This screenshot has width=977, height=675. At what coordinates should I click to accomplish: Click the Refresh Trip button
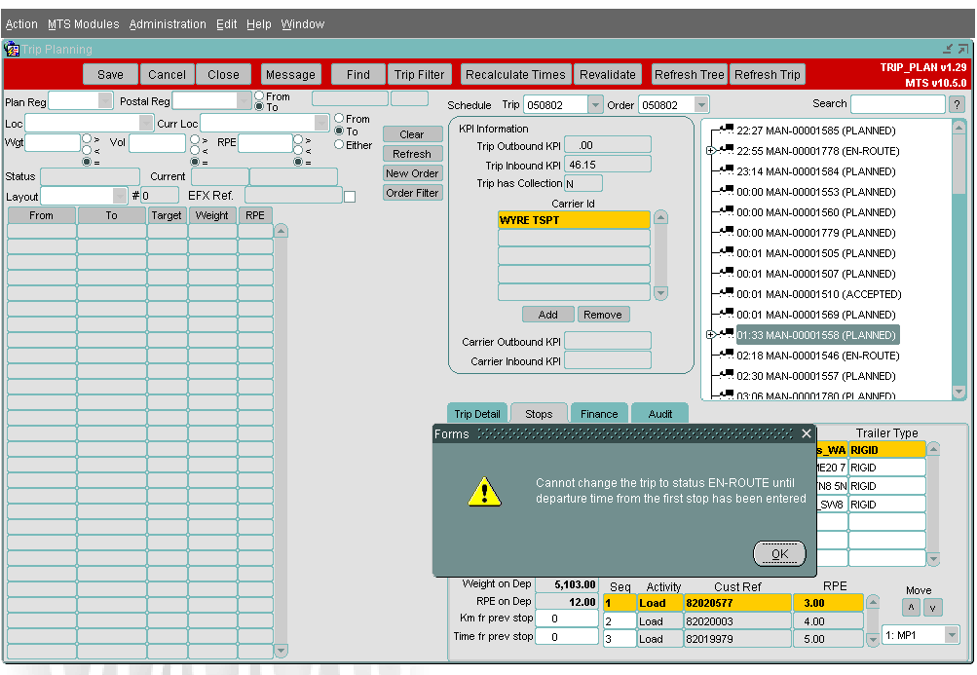pyautogui.click(x=767, y=74)
